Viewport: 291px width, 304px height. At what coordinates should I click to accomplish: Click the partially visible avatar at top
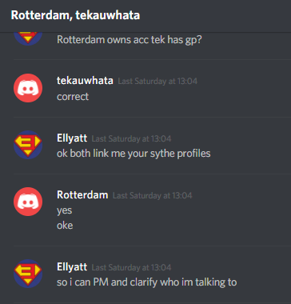click(28, 39)
